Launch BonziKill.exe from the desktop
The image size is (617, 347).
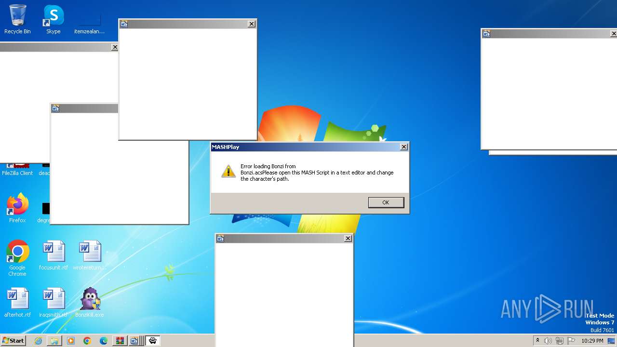[90, 303]
